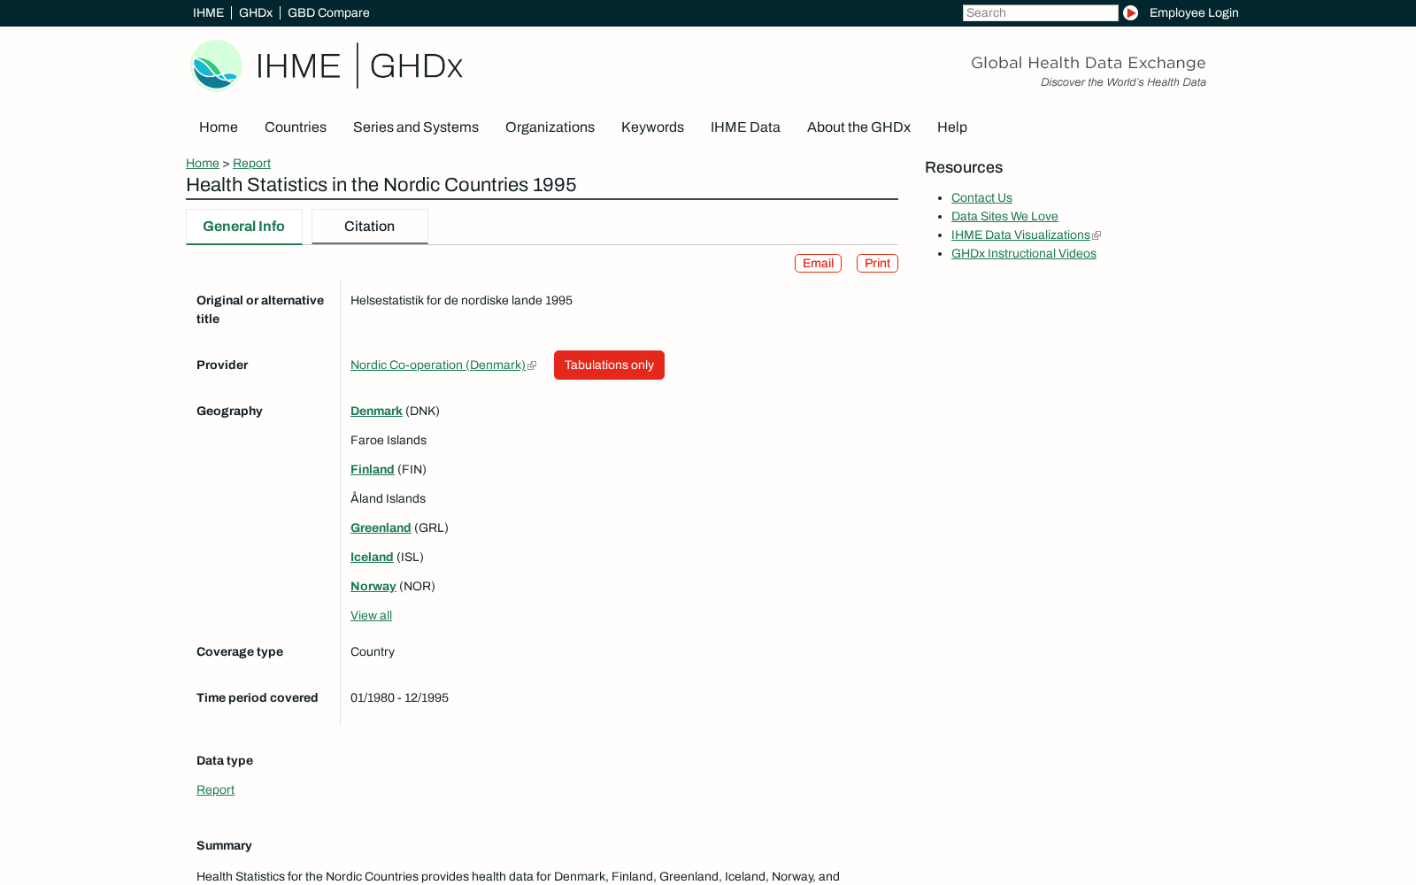1416x885 pixels.
Task: Open the Help menu item
Action: click(x=952, y=127)
